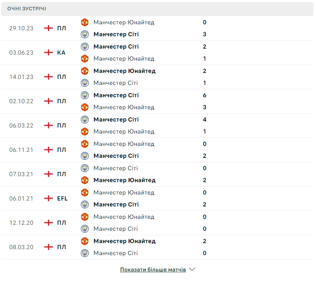Screen dimensions: 316x283
Task: Click Manchester United crest in 06.03.22 match
Action: (84, 132)
